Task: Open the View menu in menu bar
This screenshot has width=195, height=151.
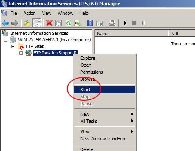Action: click(47, 13)
